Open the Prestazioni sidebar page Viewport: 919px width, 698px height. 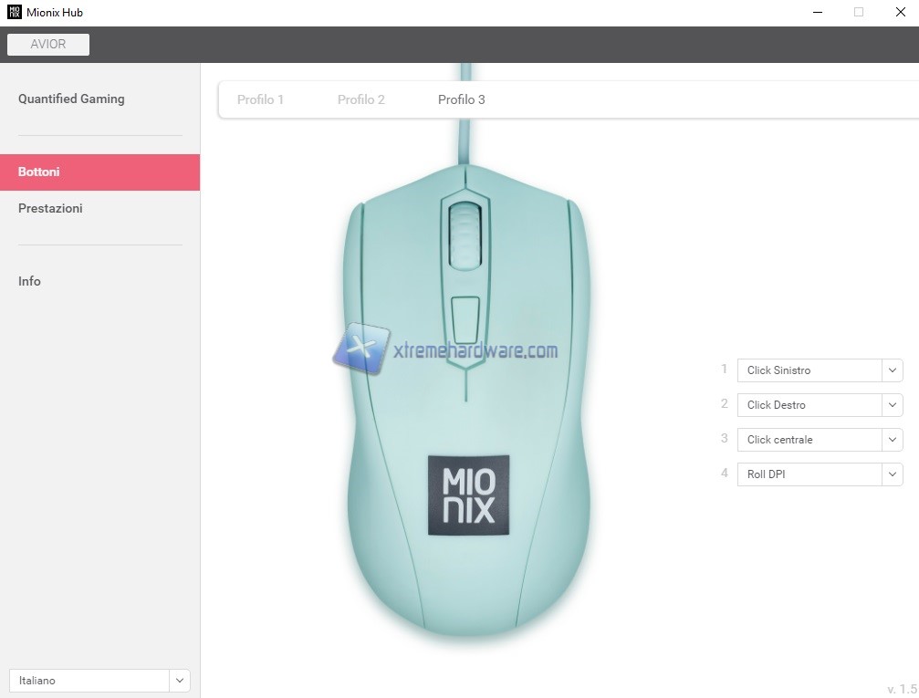[x=50, y=208]
